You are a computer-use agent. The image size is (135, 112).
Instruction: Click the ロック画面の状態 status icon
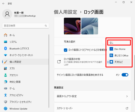pos(59,62)
